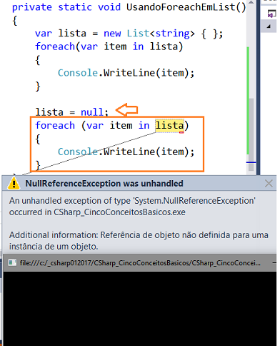Click the green change-tracking bar beside scrollbar
The height and width of the screenshot is (346, 280).
coord(248,100)
